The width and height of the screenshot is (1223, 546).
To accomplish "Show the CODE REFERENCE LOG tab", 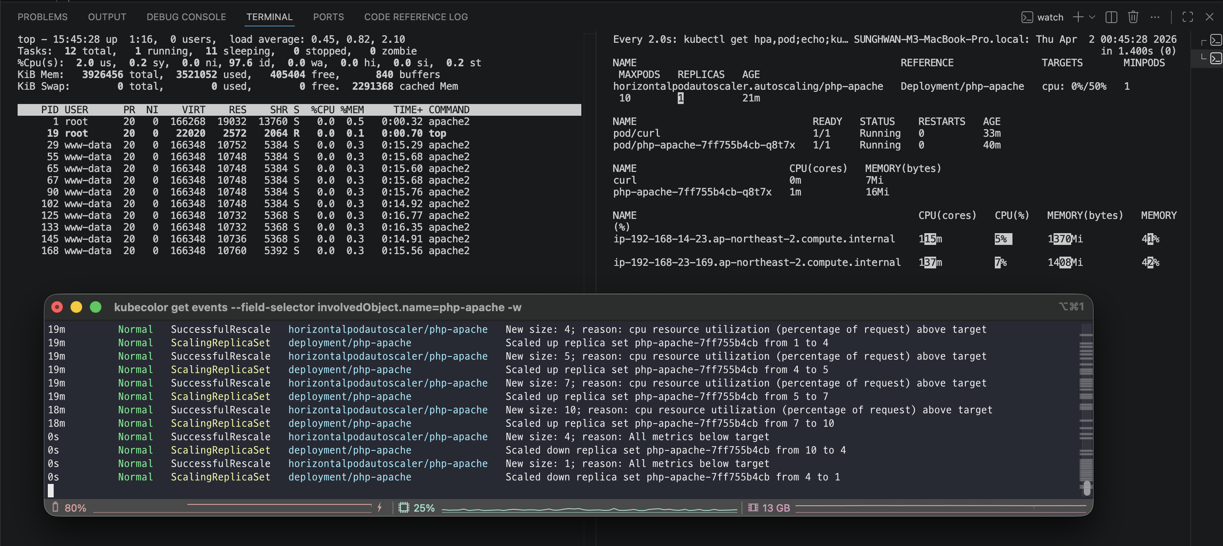I will click(x=416, y=17).
